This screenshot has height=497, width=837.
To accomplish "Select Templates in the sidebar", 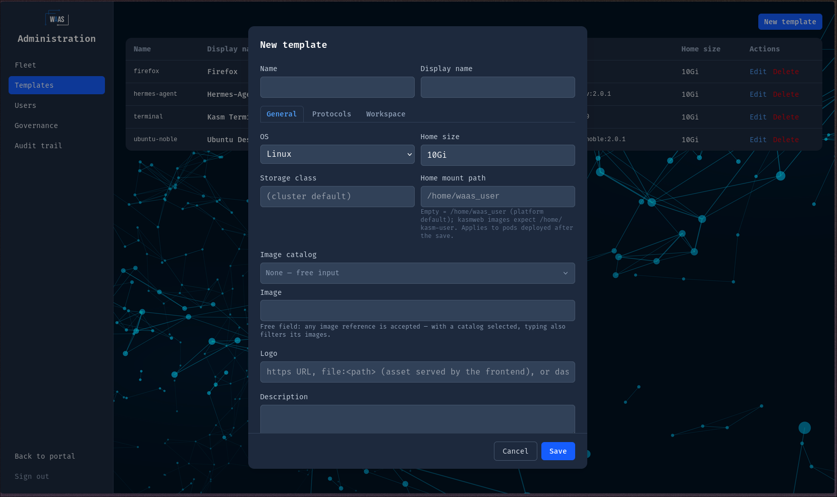I will [57, 85].
